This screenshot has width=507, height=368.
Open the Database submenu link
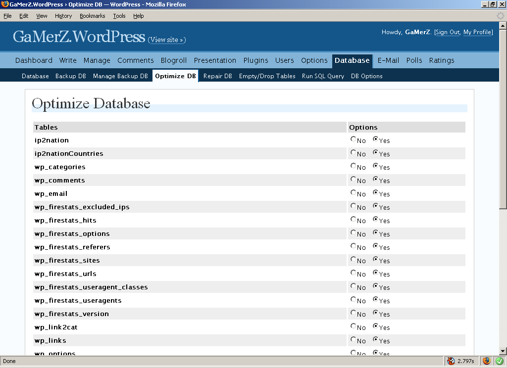click(35, 76)
